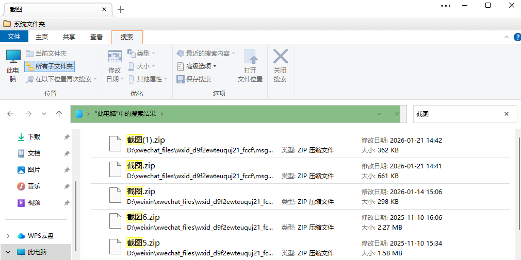521x260 pixels.
Task: Select file 截图6.zip
Action: 301,222
